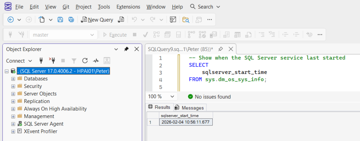Click the Change Connection icon beside the master box
Image resolution: width=360 pixels, height=141 pixels.
click(21, 35)
